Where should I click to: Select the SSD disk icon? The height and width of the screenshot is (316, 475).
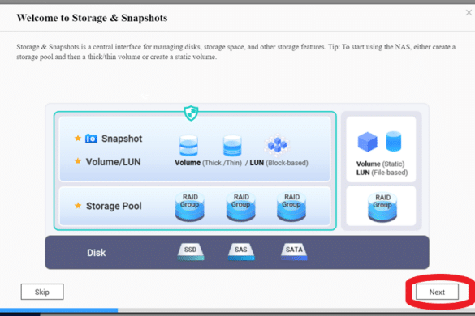click(x=191, y=252)
